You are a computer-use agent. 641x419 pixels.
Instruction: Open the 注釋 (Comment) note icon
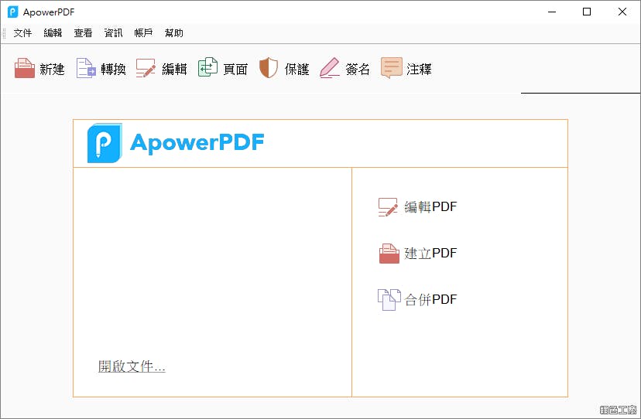point(392,68)
